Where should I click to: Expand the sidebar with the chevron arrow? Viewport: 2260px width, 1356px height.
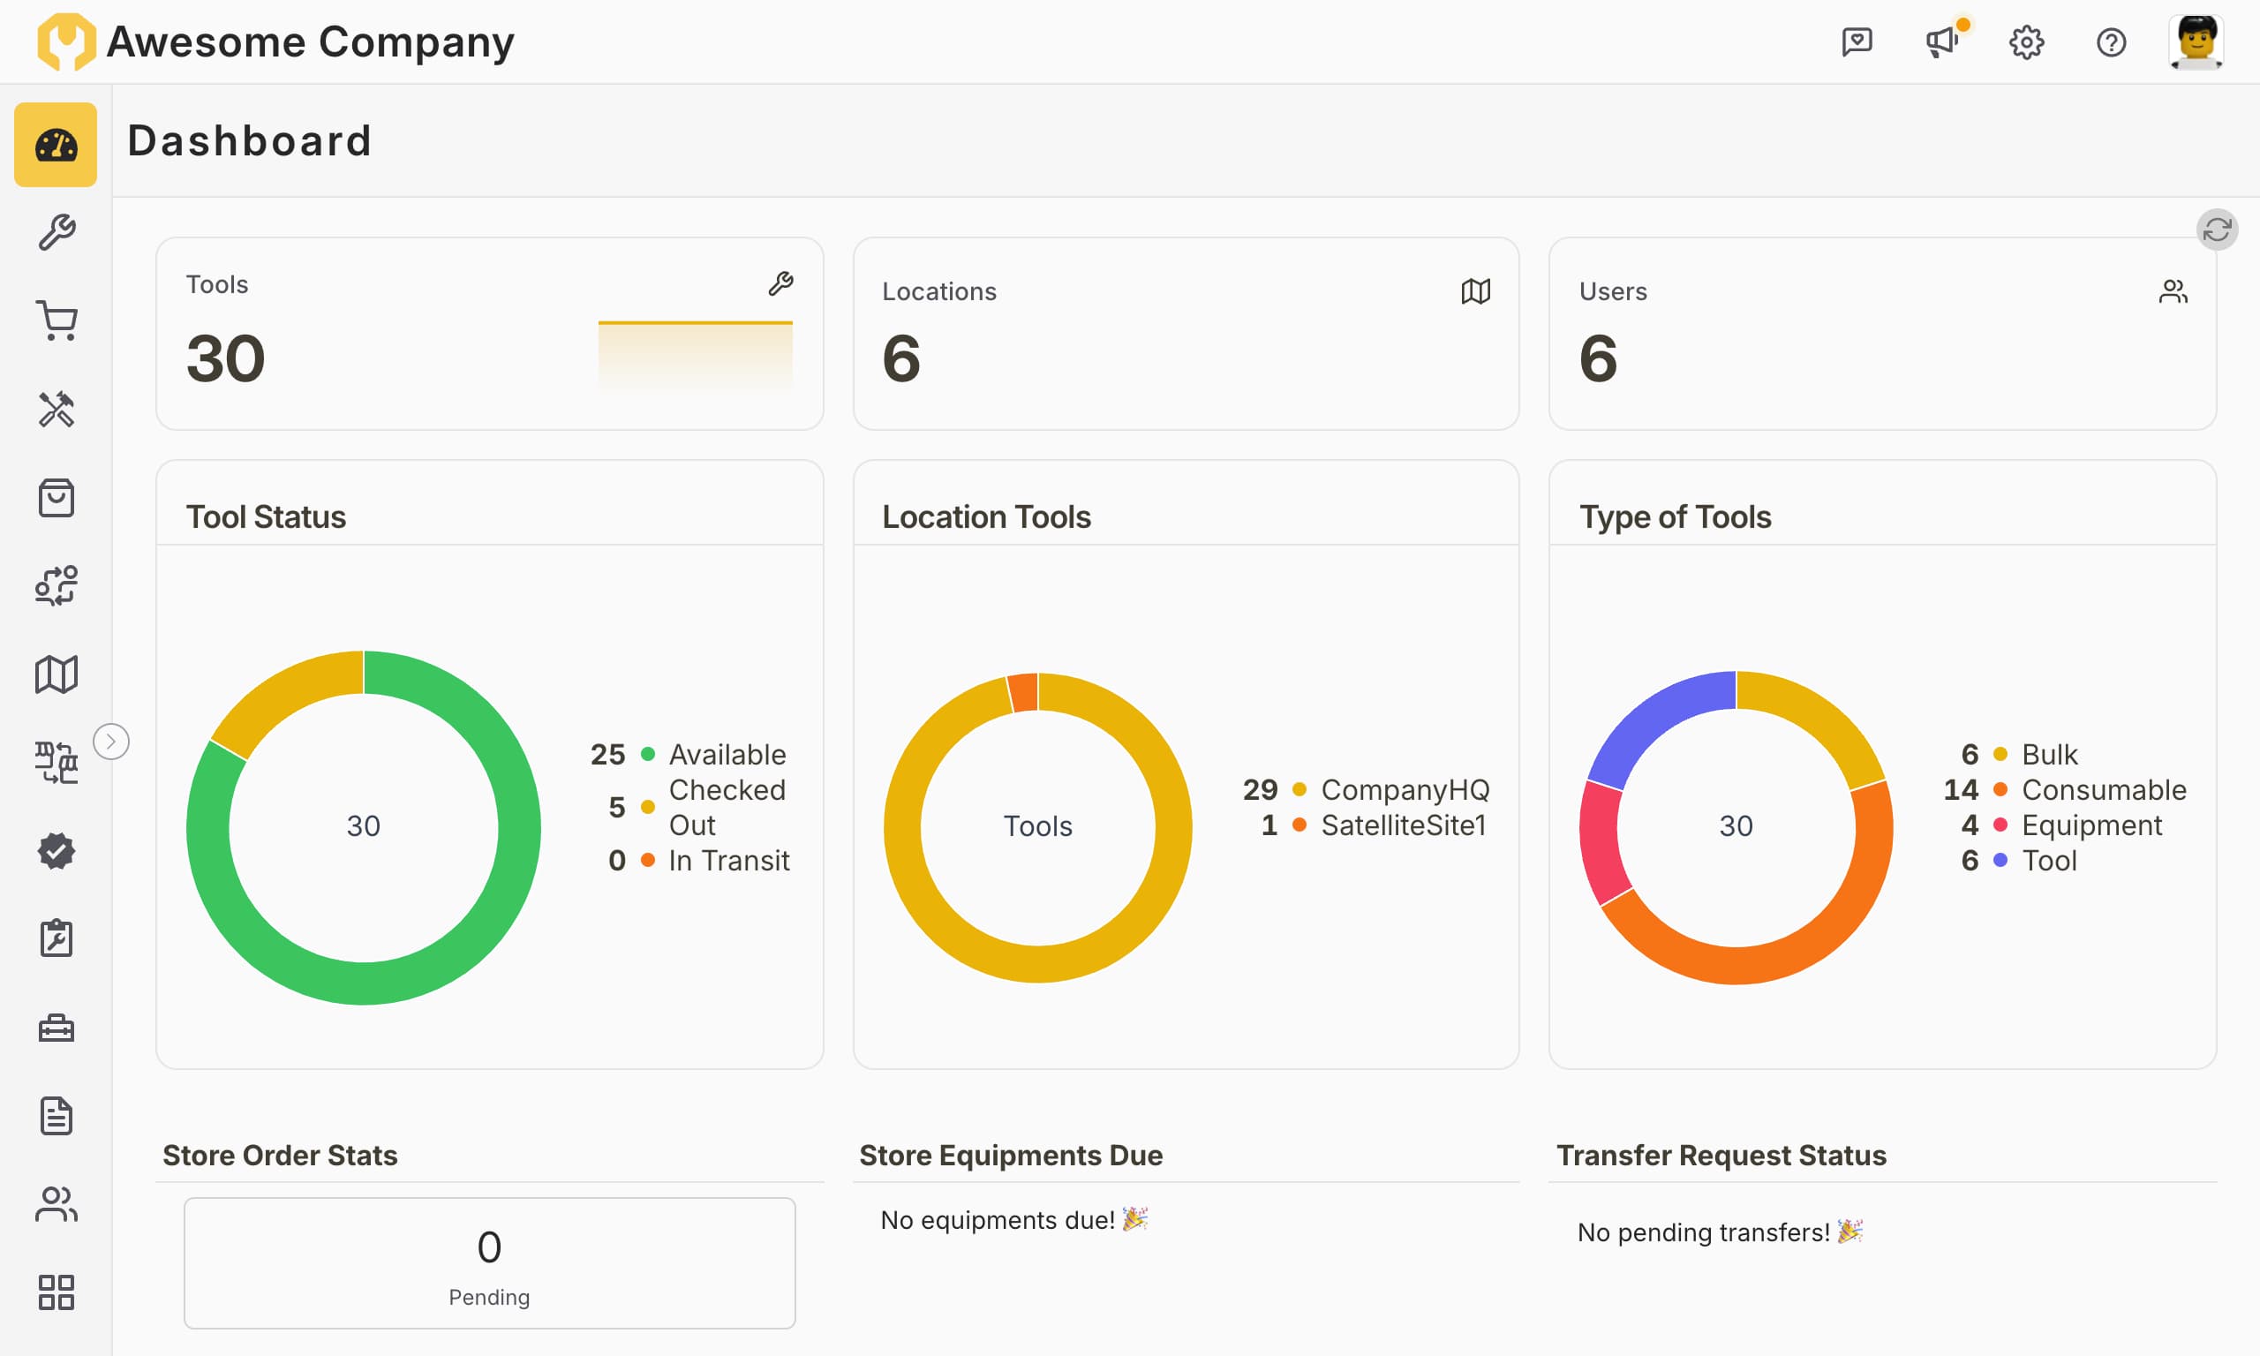pyautogui.click(x=111, y=741)
